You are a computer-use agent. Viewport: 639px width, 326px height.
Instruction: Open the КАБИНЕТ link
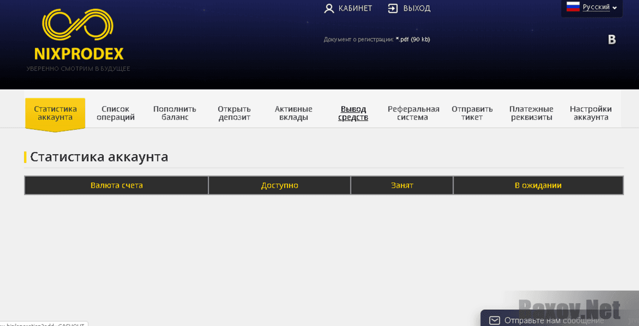[355, 9]
